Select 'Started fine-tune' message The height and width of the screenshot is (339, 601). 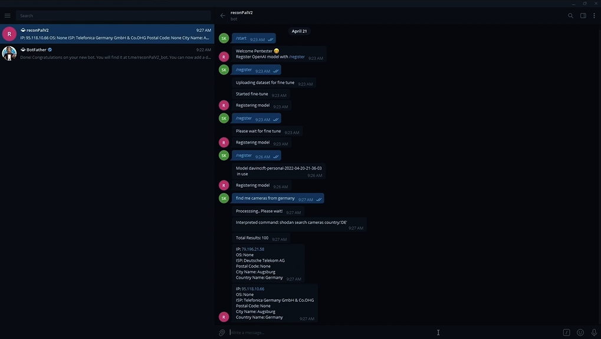[x=261, y=94]
